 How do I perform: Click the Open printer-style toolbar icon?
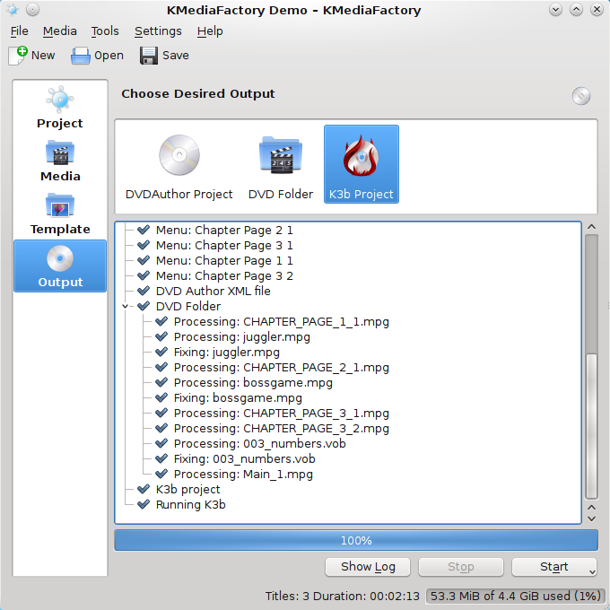click(x=81, y=56)
